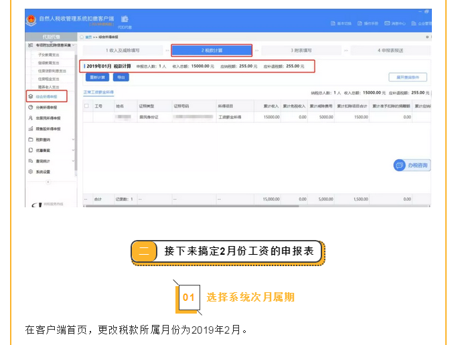Tick the select-all checkbox in table header

86,106
